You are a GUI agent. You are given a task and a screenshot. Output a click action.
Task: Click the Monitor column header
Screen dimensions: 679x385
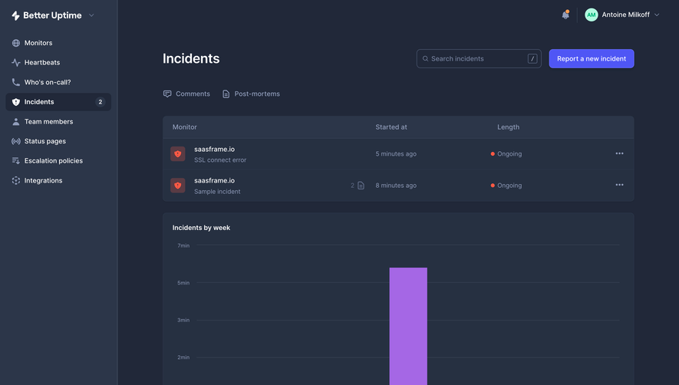pos(184,127)
